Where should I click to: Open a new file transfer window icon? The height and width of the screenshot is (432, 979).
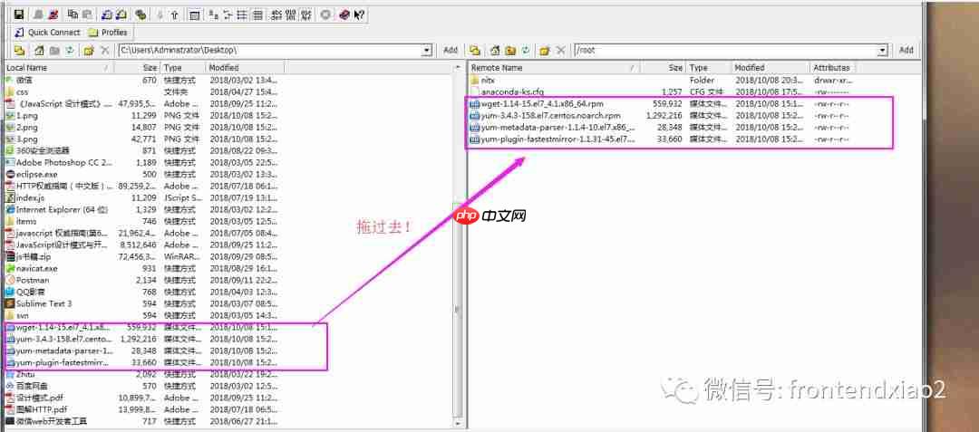click(x=121, y=14)
